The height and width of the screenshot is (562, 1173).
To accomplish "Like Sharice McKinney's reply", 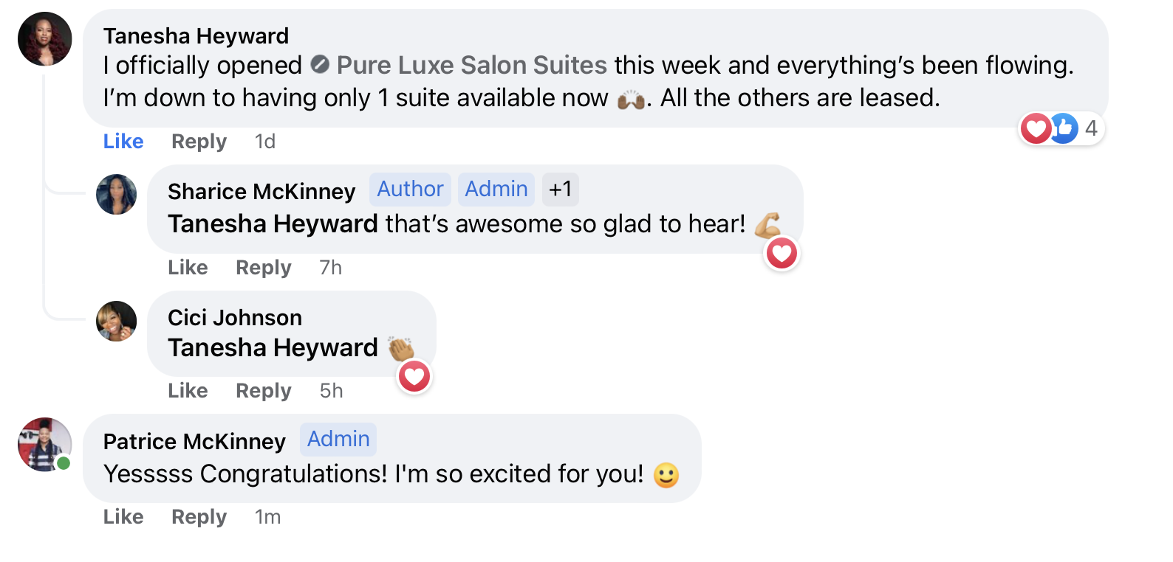I will click(x=188, y=268).
